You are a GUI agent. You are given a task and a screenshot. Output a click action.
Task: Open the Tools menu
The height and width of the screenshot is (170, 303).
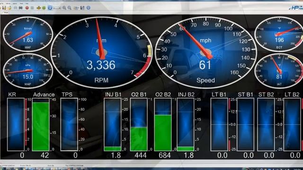(21, 3)
